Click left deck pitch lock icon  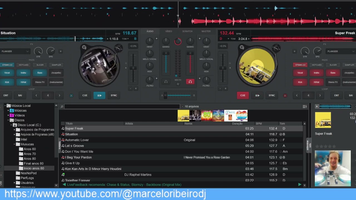coord(126,63)
